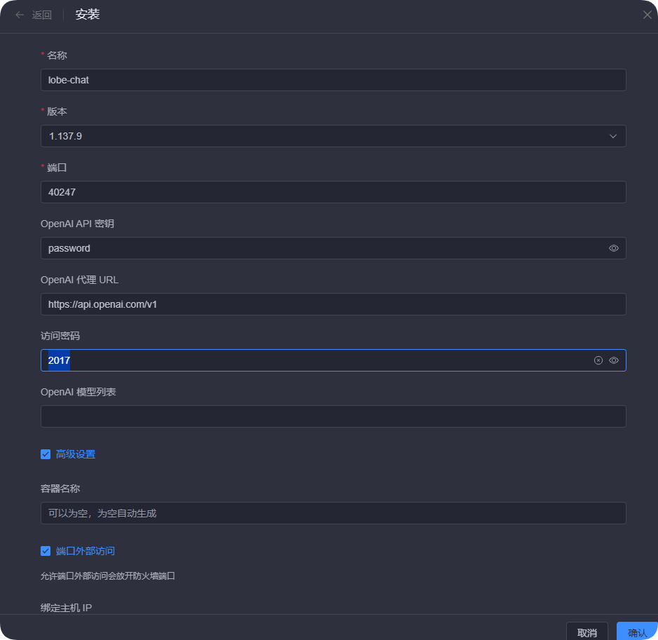Close the install panel with X icon
This screenshot has height=640, width=658.
[x=647, y=15]
